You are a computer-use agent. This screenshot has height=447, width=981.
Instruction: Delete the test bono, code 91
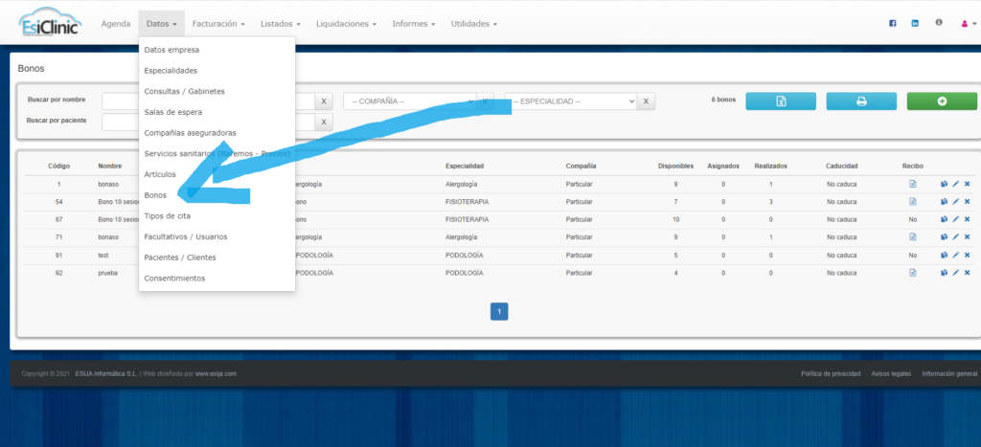pos(968,255)
